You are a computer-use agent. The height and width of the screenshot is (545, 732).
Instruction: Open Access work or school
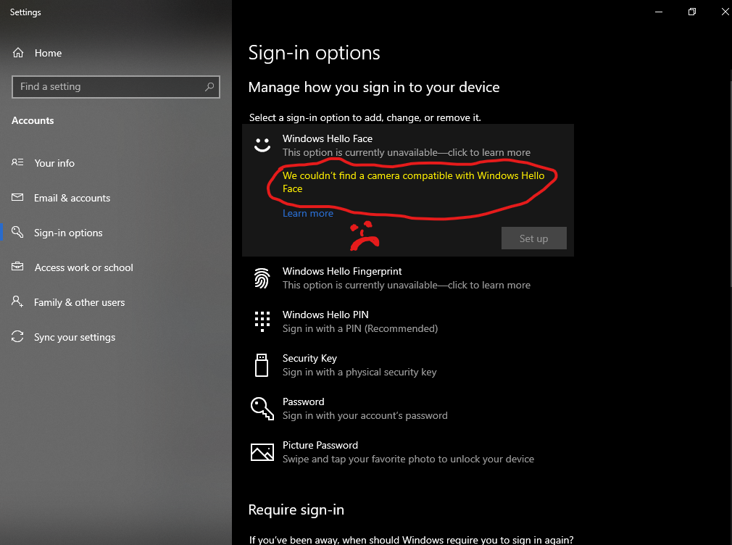tap(116, 267)
